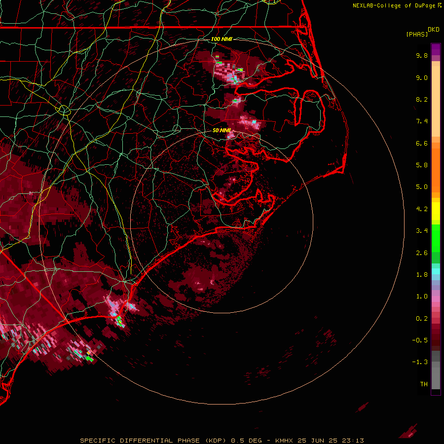444x444 pixels.
Task: Select the 7.4 scale label
Action: coord(422,121)
